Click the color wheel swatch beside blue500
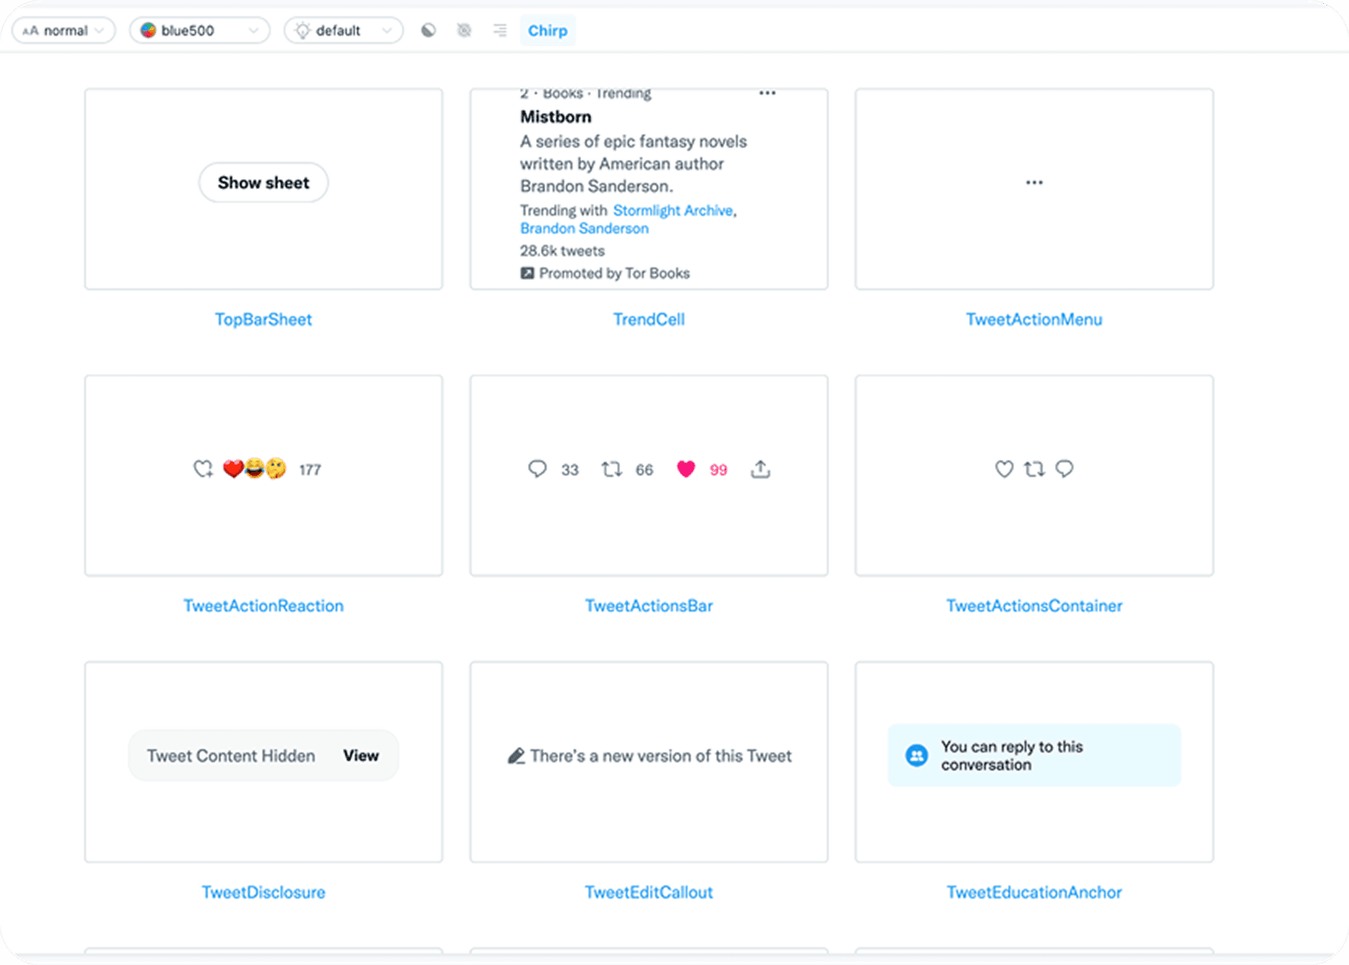The width and height of the screenshot is (1349, 965). pos(148,30)
